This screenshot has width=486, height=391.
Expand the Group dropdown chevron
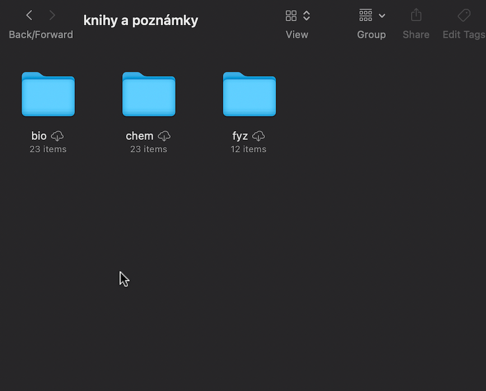pos(383,16)
